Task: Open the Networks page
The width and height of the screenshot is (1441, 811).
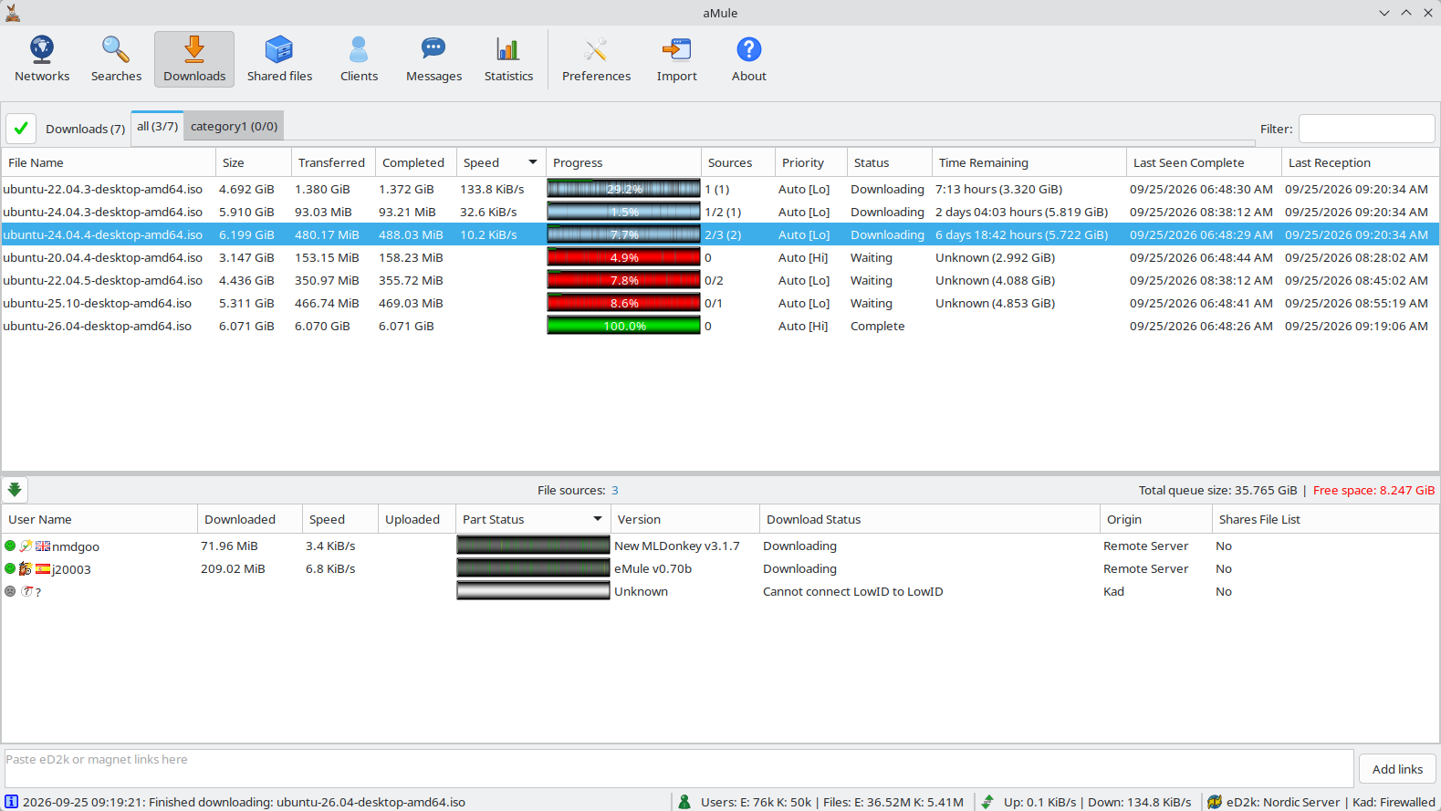Action: (x=42, y=59)
